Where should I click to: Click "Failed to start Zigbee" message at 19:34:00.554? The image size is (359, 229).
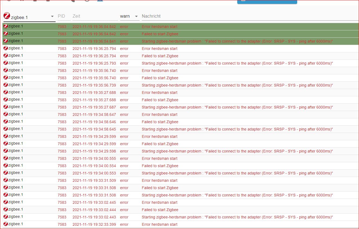point(160,166)
